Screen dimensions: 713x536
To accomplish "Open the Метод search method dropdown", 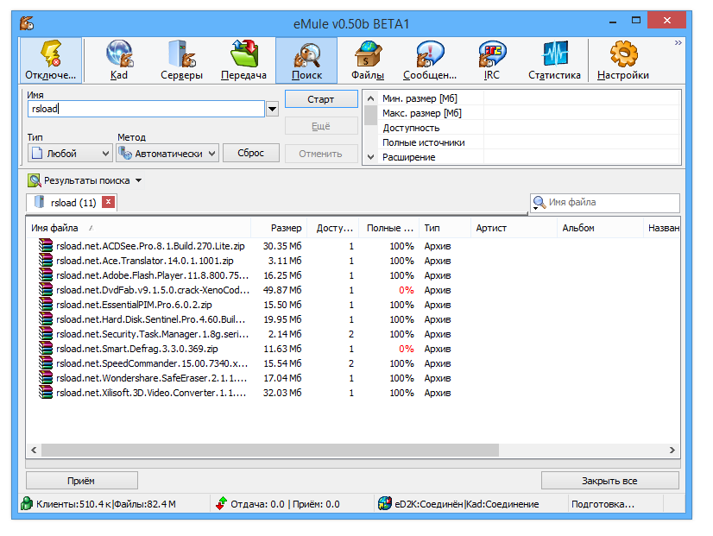I will (x=167, y=154).
